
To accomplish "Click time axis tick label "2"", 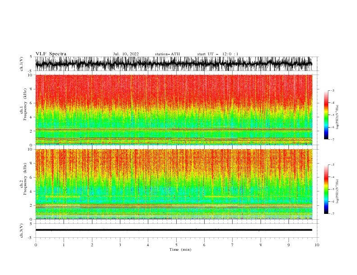I will (x=92, y=245).
